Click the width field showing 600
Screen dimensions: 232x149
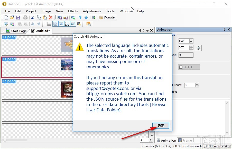tap(184, 41)
